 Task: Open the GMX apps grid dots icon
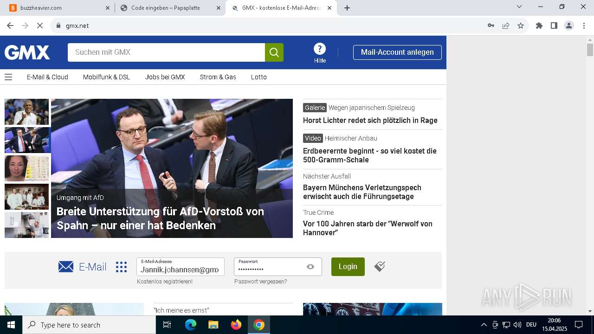pyautogui.click(x=121, y=267)
